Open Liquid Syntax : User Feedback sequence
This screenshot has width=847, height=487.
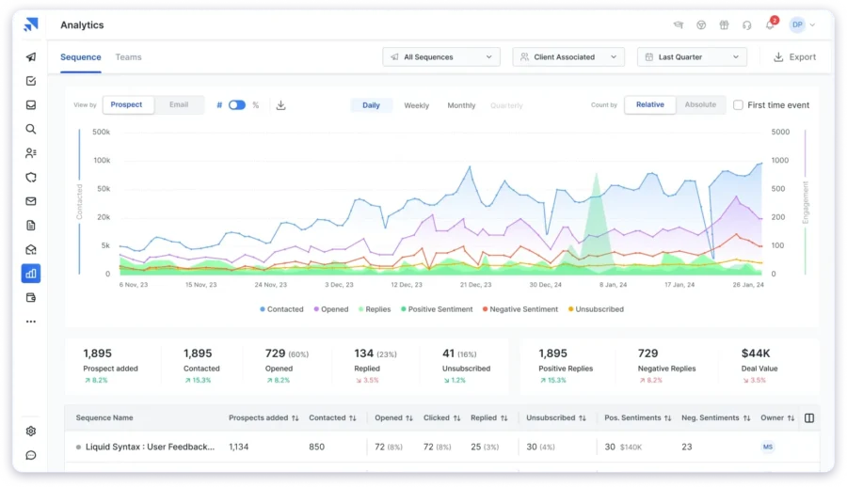[150, 448]
